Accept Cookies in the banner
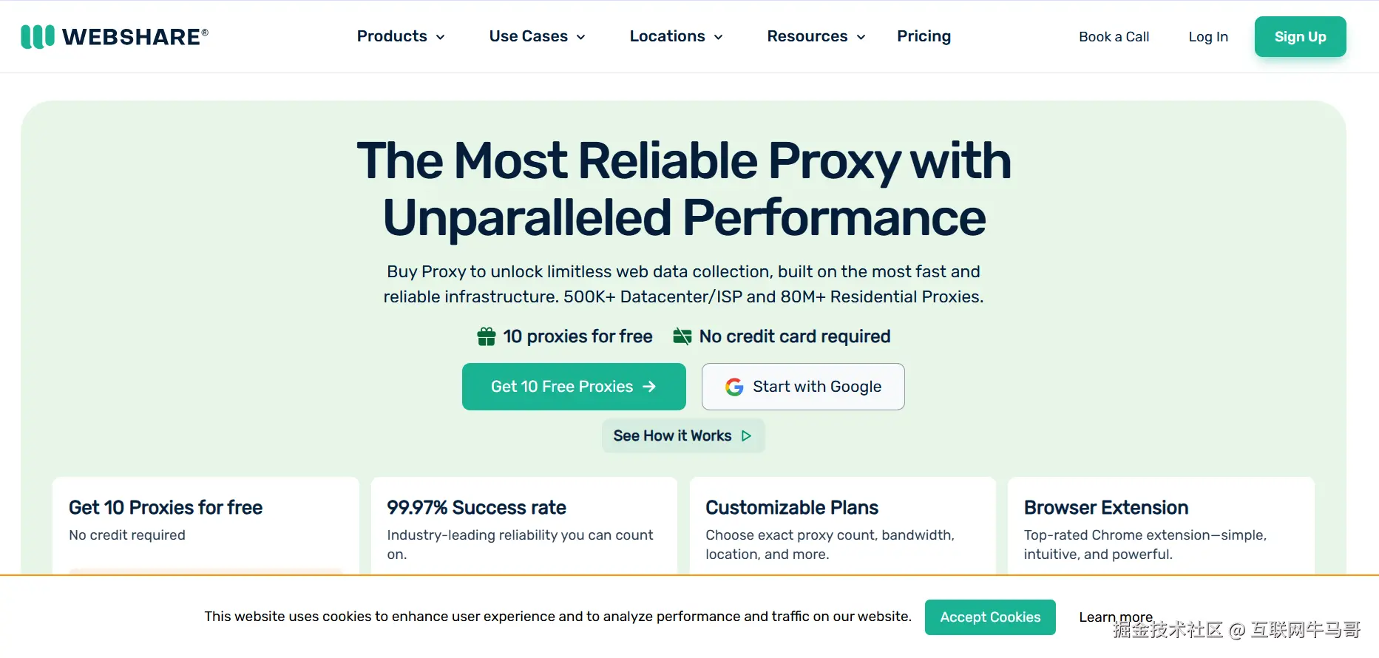 (x=990, y=617)
